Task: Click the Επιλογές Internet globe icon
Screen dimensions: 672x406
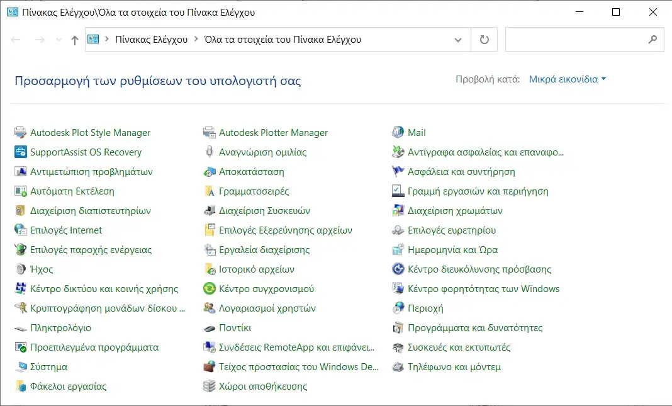Action: (x=20, y=230)
